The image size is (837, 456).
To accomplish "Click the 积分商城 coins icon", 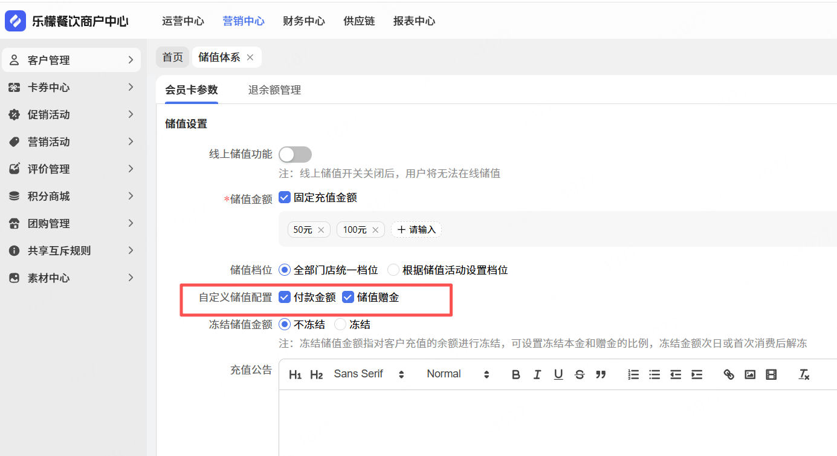I will click(x=14, y=196).
